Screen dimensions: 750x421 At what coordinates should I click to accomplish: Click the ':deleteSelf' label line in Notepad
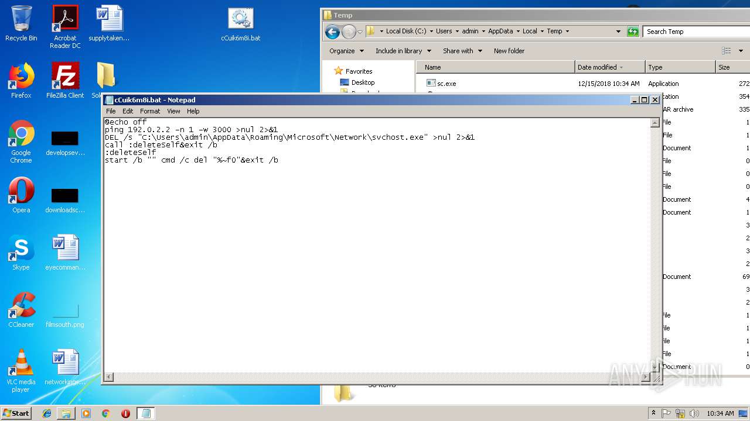coord(130,153)
